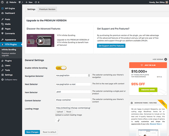169x136 pixels.
Task: Click the Dashboard gauge icon
Action: click(3, 13)
